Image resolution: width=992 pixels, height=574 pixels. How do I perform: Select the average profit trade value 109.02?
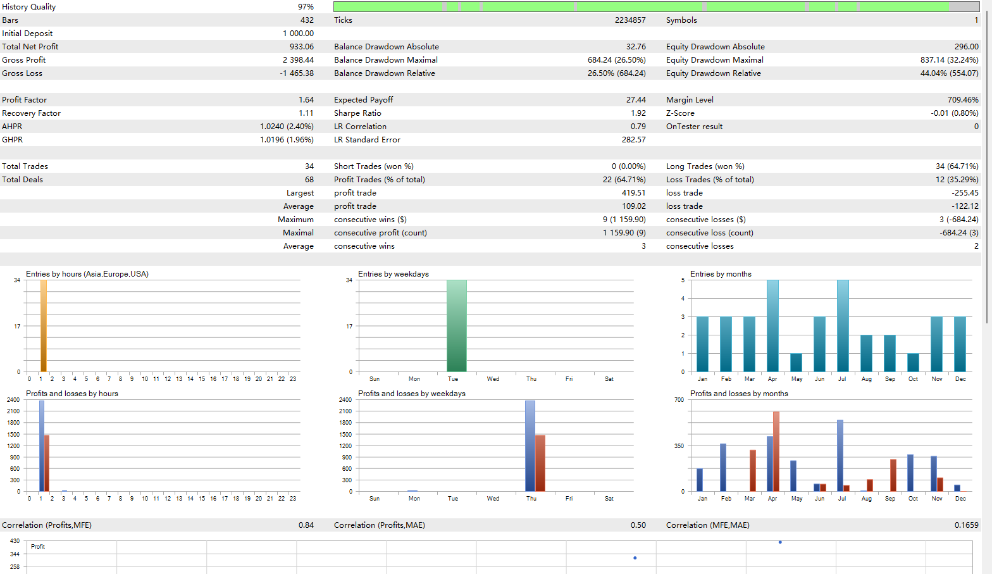point(634,206)
